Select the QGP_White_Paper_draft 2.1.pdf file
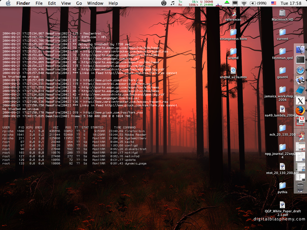Screen dimensions: 307x230 click(x=282, y=205)
